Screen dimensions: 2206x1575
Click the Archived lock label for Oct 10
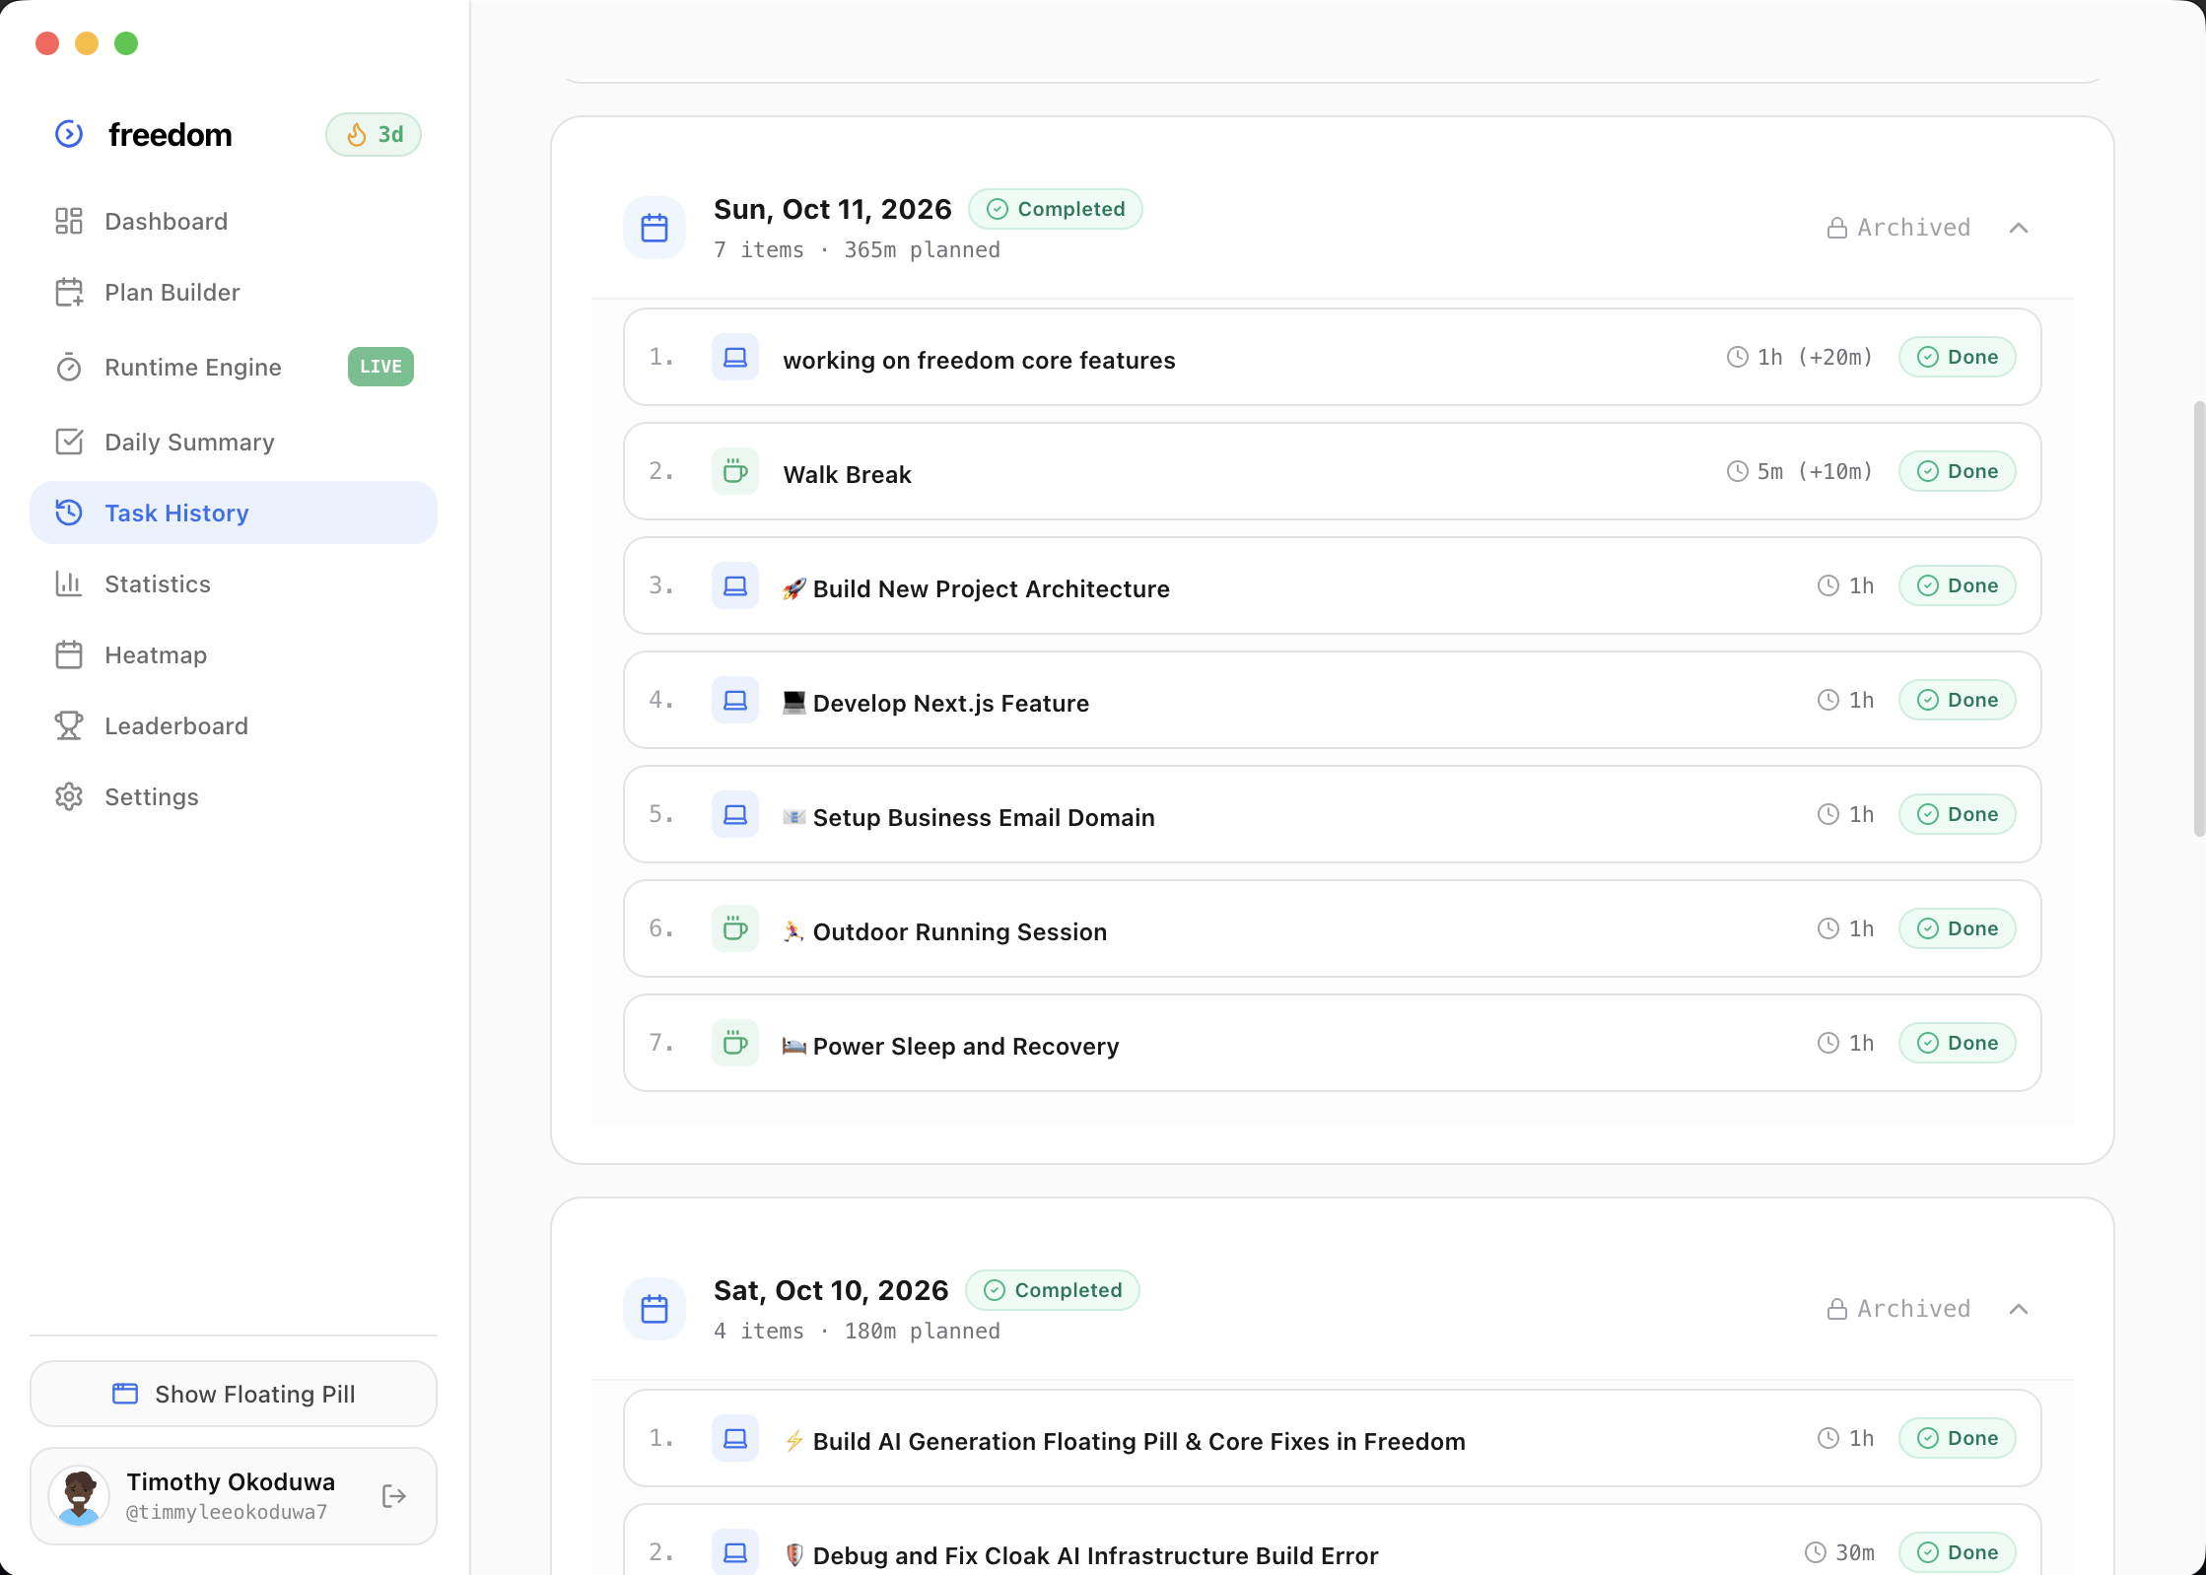[1898, 1309]
